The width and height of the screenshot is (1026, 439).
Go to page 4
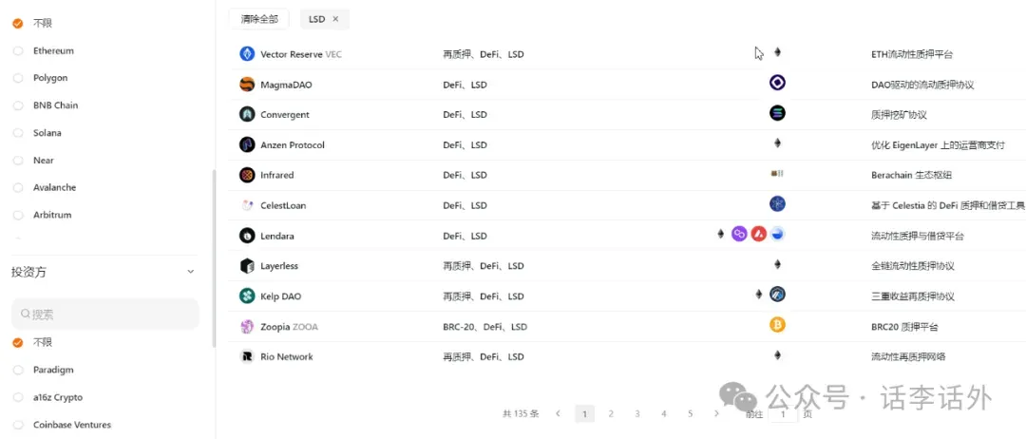coord(663,413)
